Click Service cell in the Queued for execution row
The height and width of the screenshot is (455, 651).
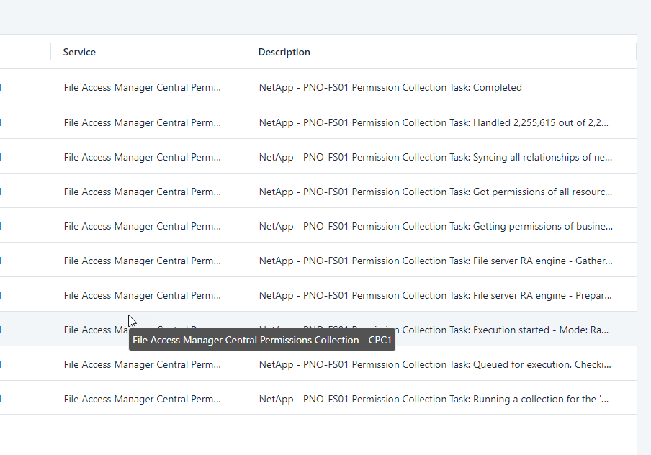(x=142, y=364)
